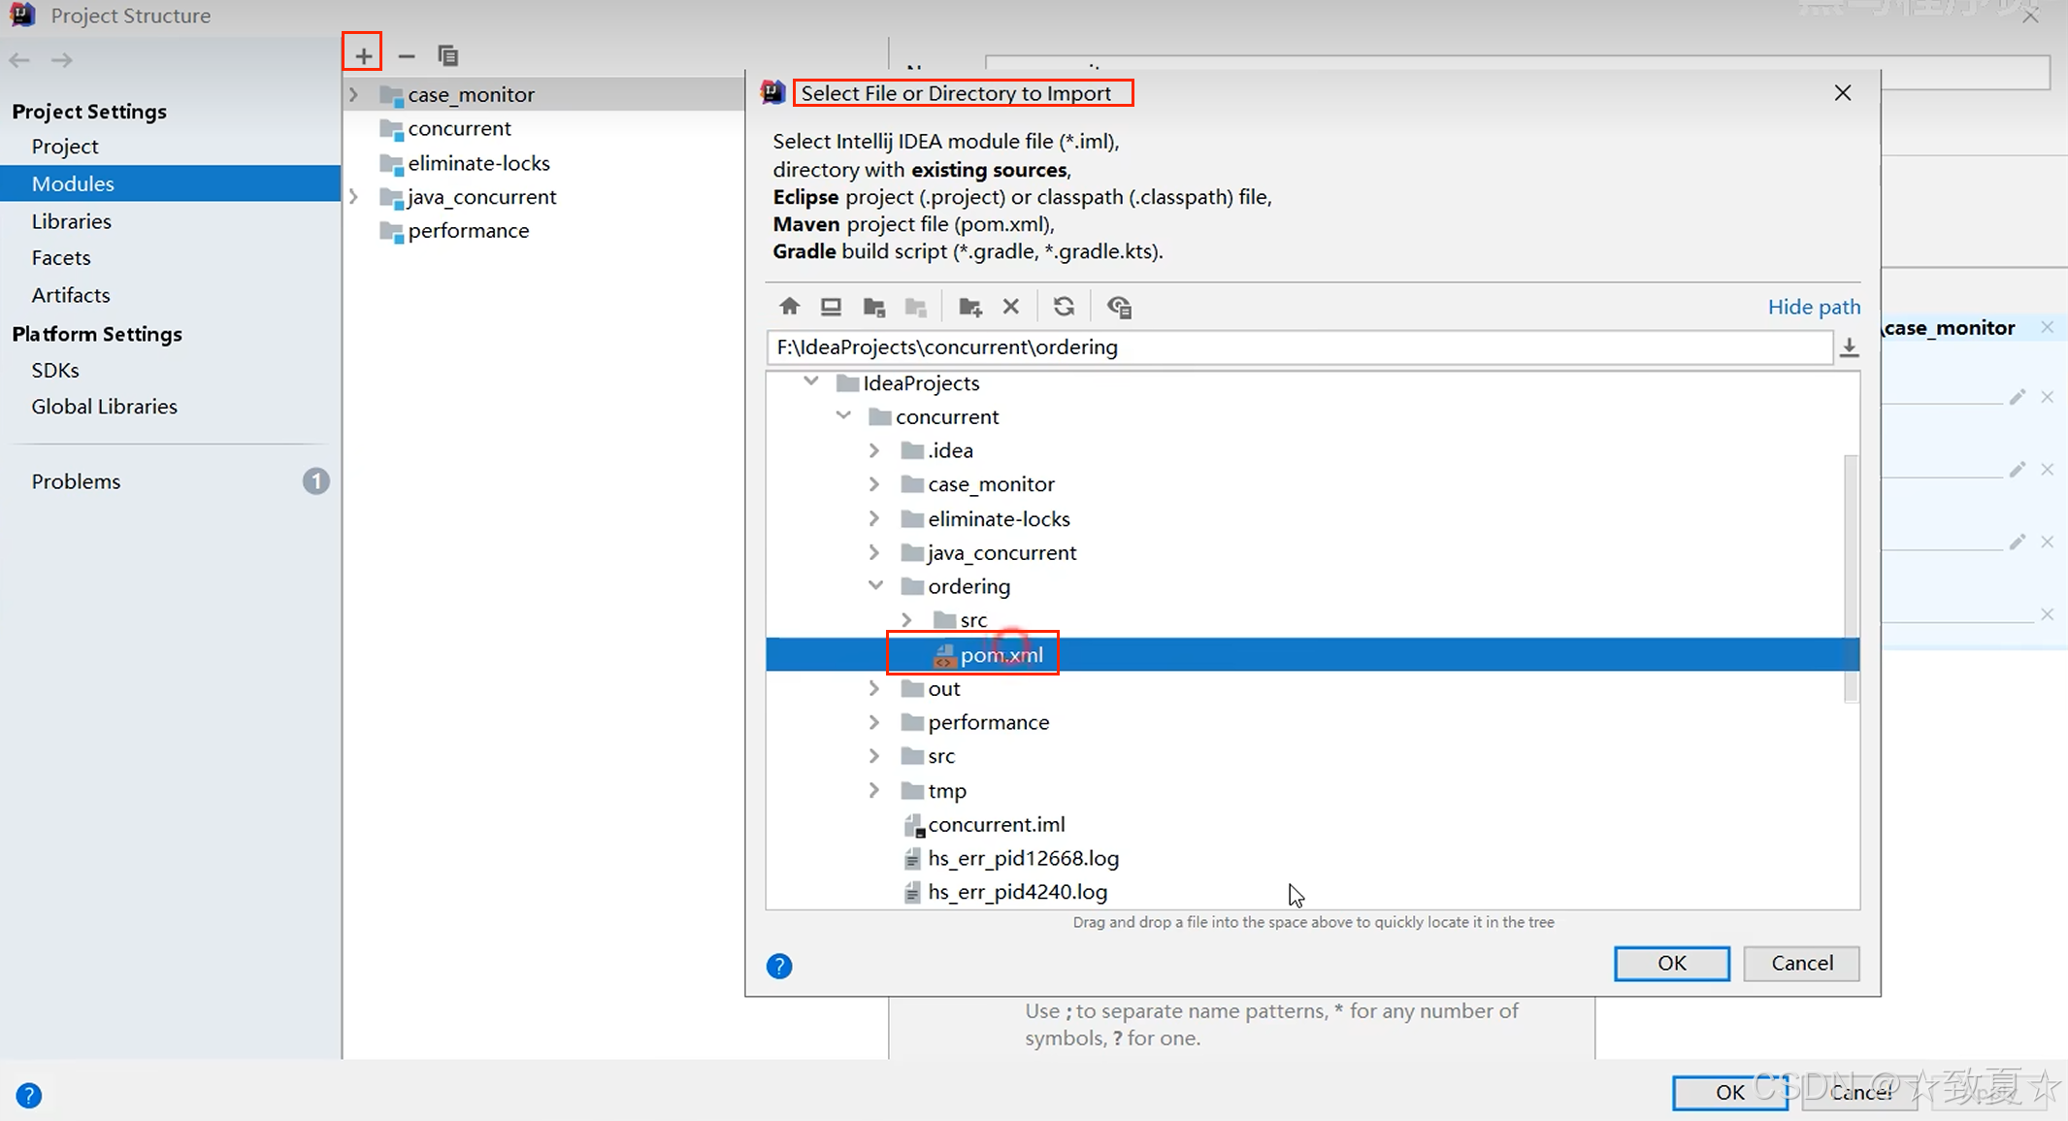Viewport: 2068px width, 1121px height.
Task: Click the file path input field
Action: pos(1298,347)
